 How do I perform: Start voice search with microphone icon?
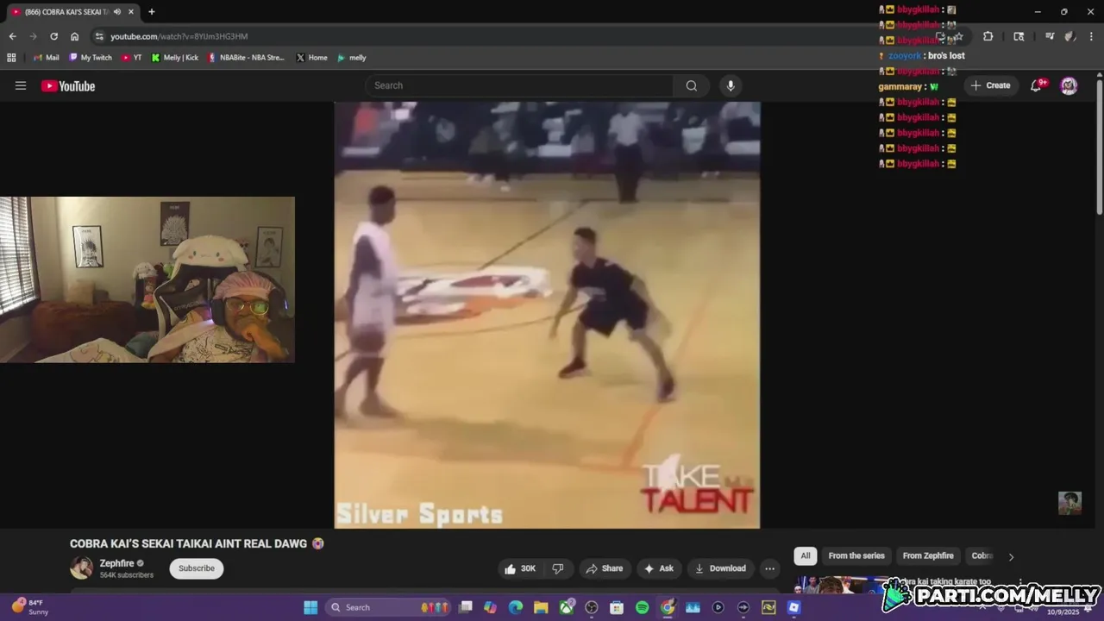(x=731, y=85)
